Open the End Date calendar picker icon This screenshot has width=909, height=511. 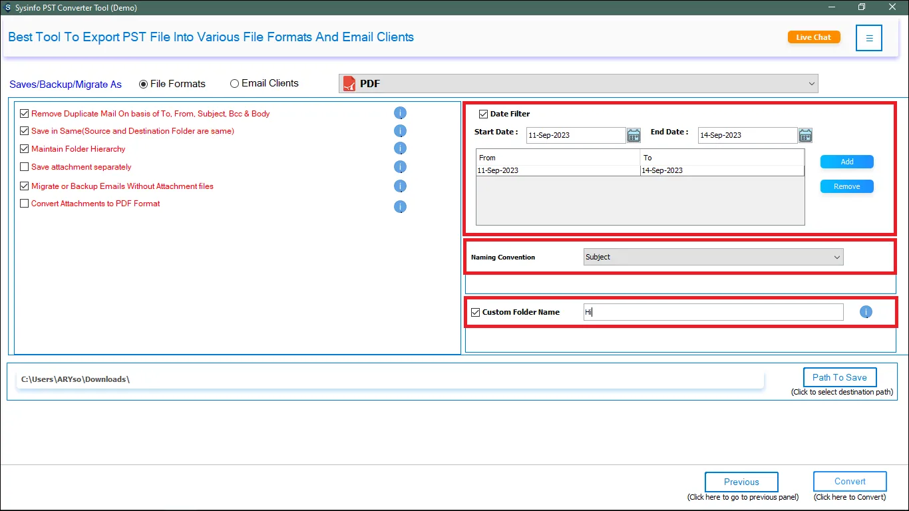tap(805, 136)
